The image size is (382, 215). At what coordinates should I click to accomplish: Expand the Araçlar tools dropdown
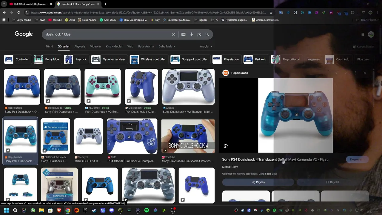(206, 47)
